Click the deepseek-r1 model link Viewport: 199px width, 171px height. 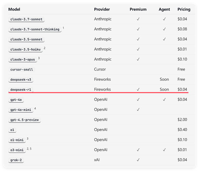[21, 90]
